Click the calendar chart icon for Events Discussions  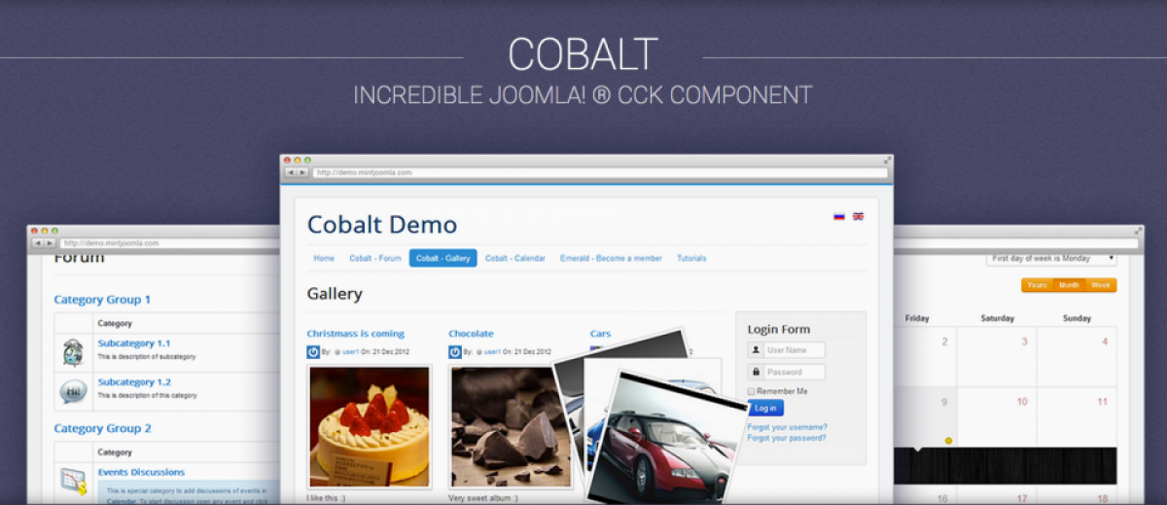click(74, 481)
